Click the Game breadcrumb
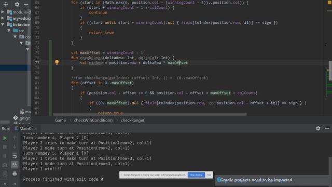The width and height of the screenshot is (332, 187). (60, 121)
